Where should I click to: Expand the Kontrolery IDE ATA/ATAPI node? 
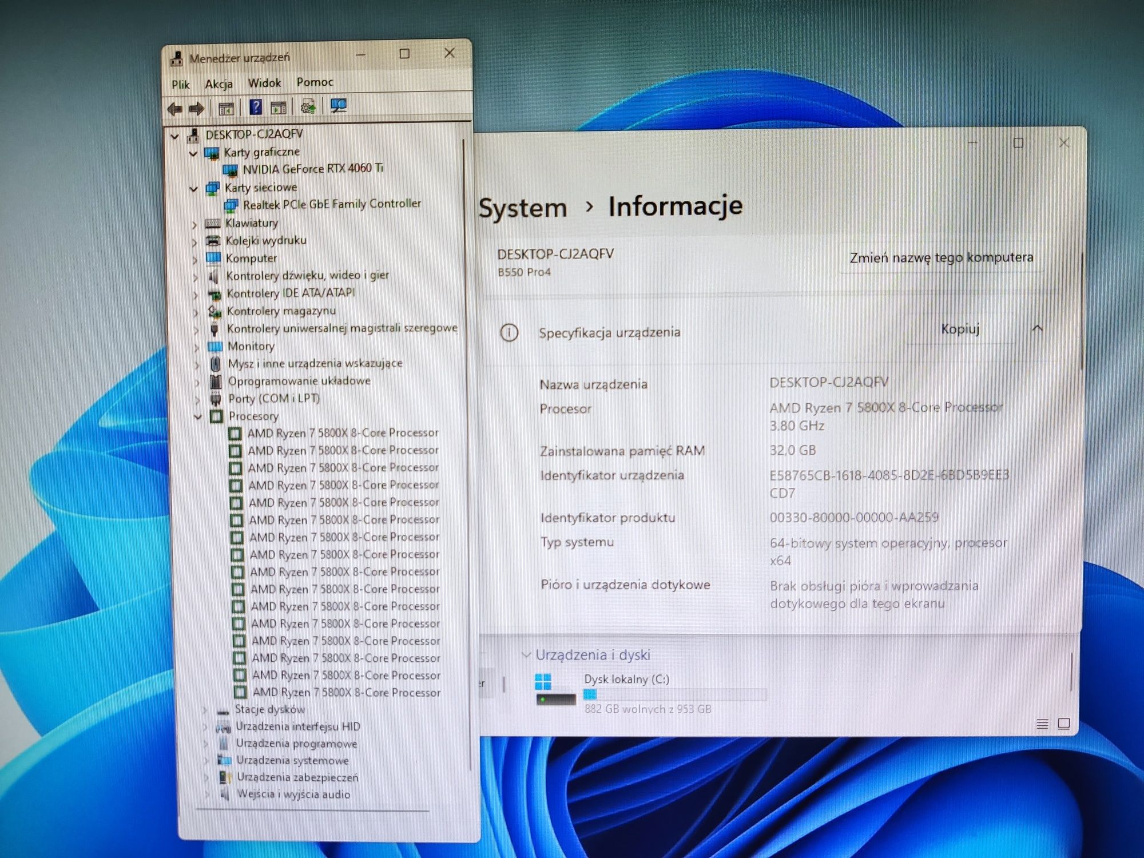click(x=196, y=295)
